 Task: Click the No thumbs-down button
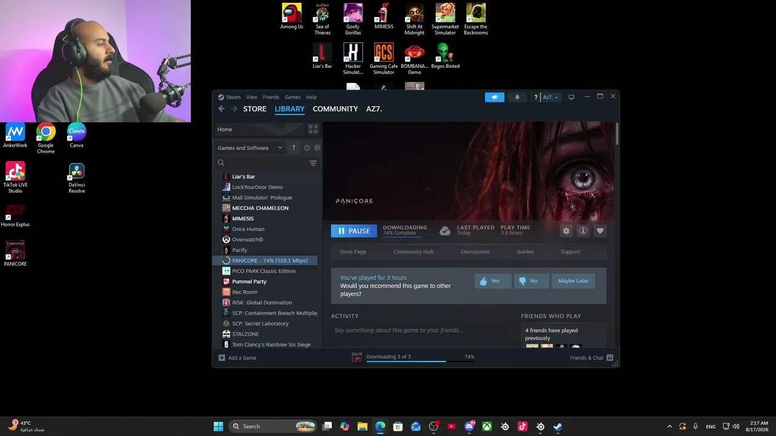tap(531, 281)
